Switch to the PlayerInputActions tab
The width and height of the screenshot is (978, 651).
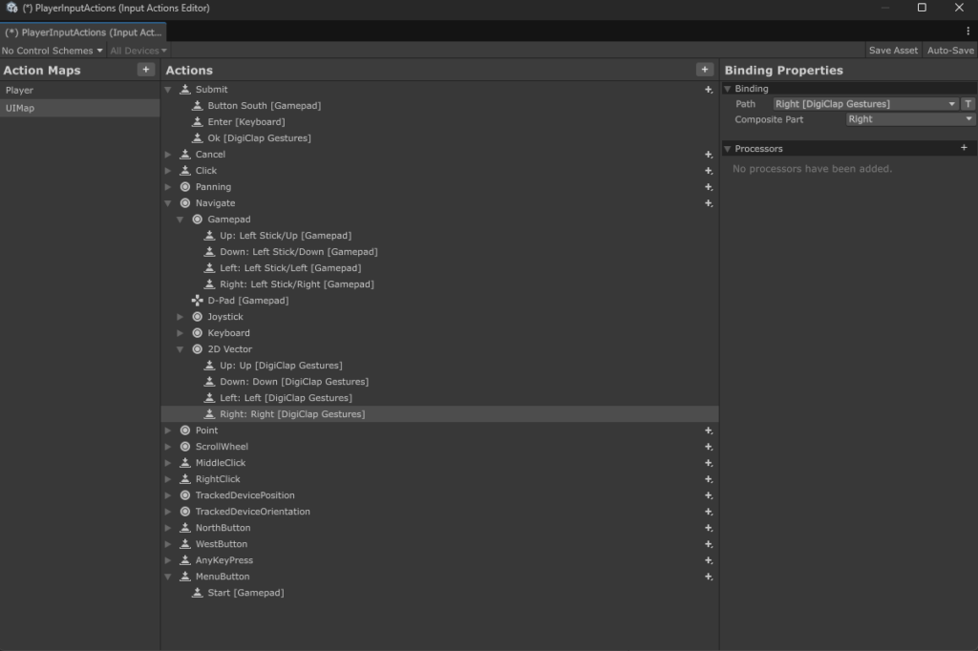pos(84,32)
